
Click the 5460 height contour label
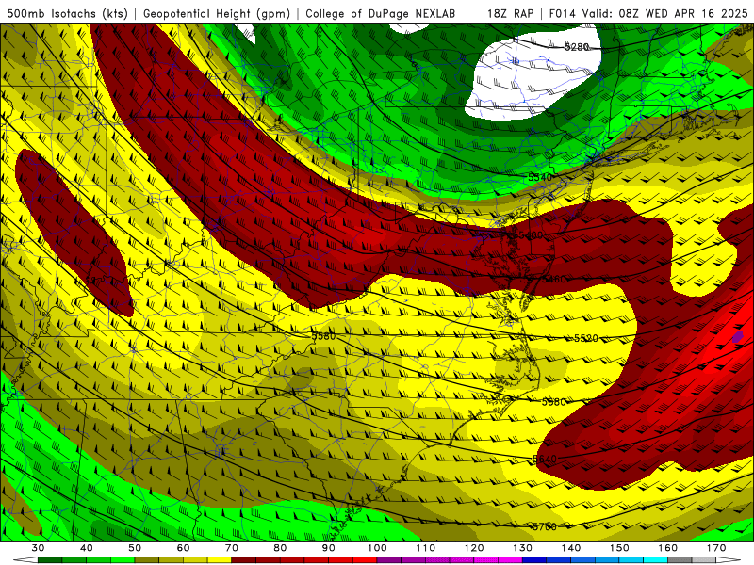pos(554,279)
